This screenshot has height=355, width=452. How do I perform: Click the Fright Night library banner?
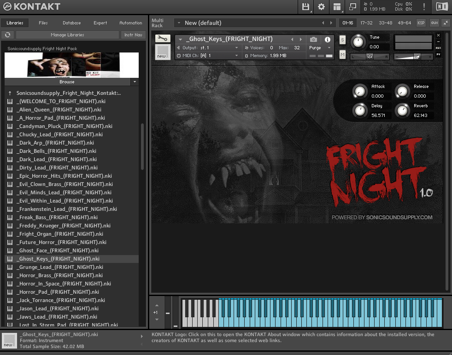(72, 65)
